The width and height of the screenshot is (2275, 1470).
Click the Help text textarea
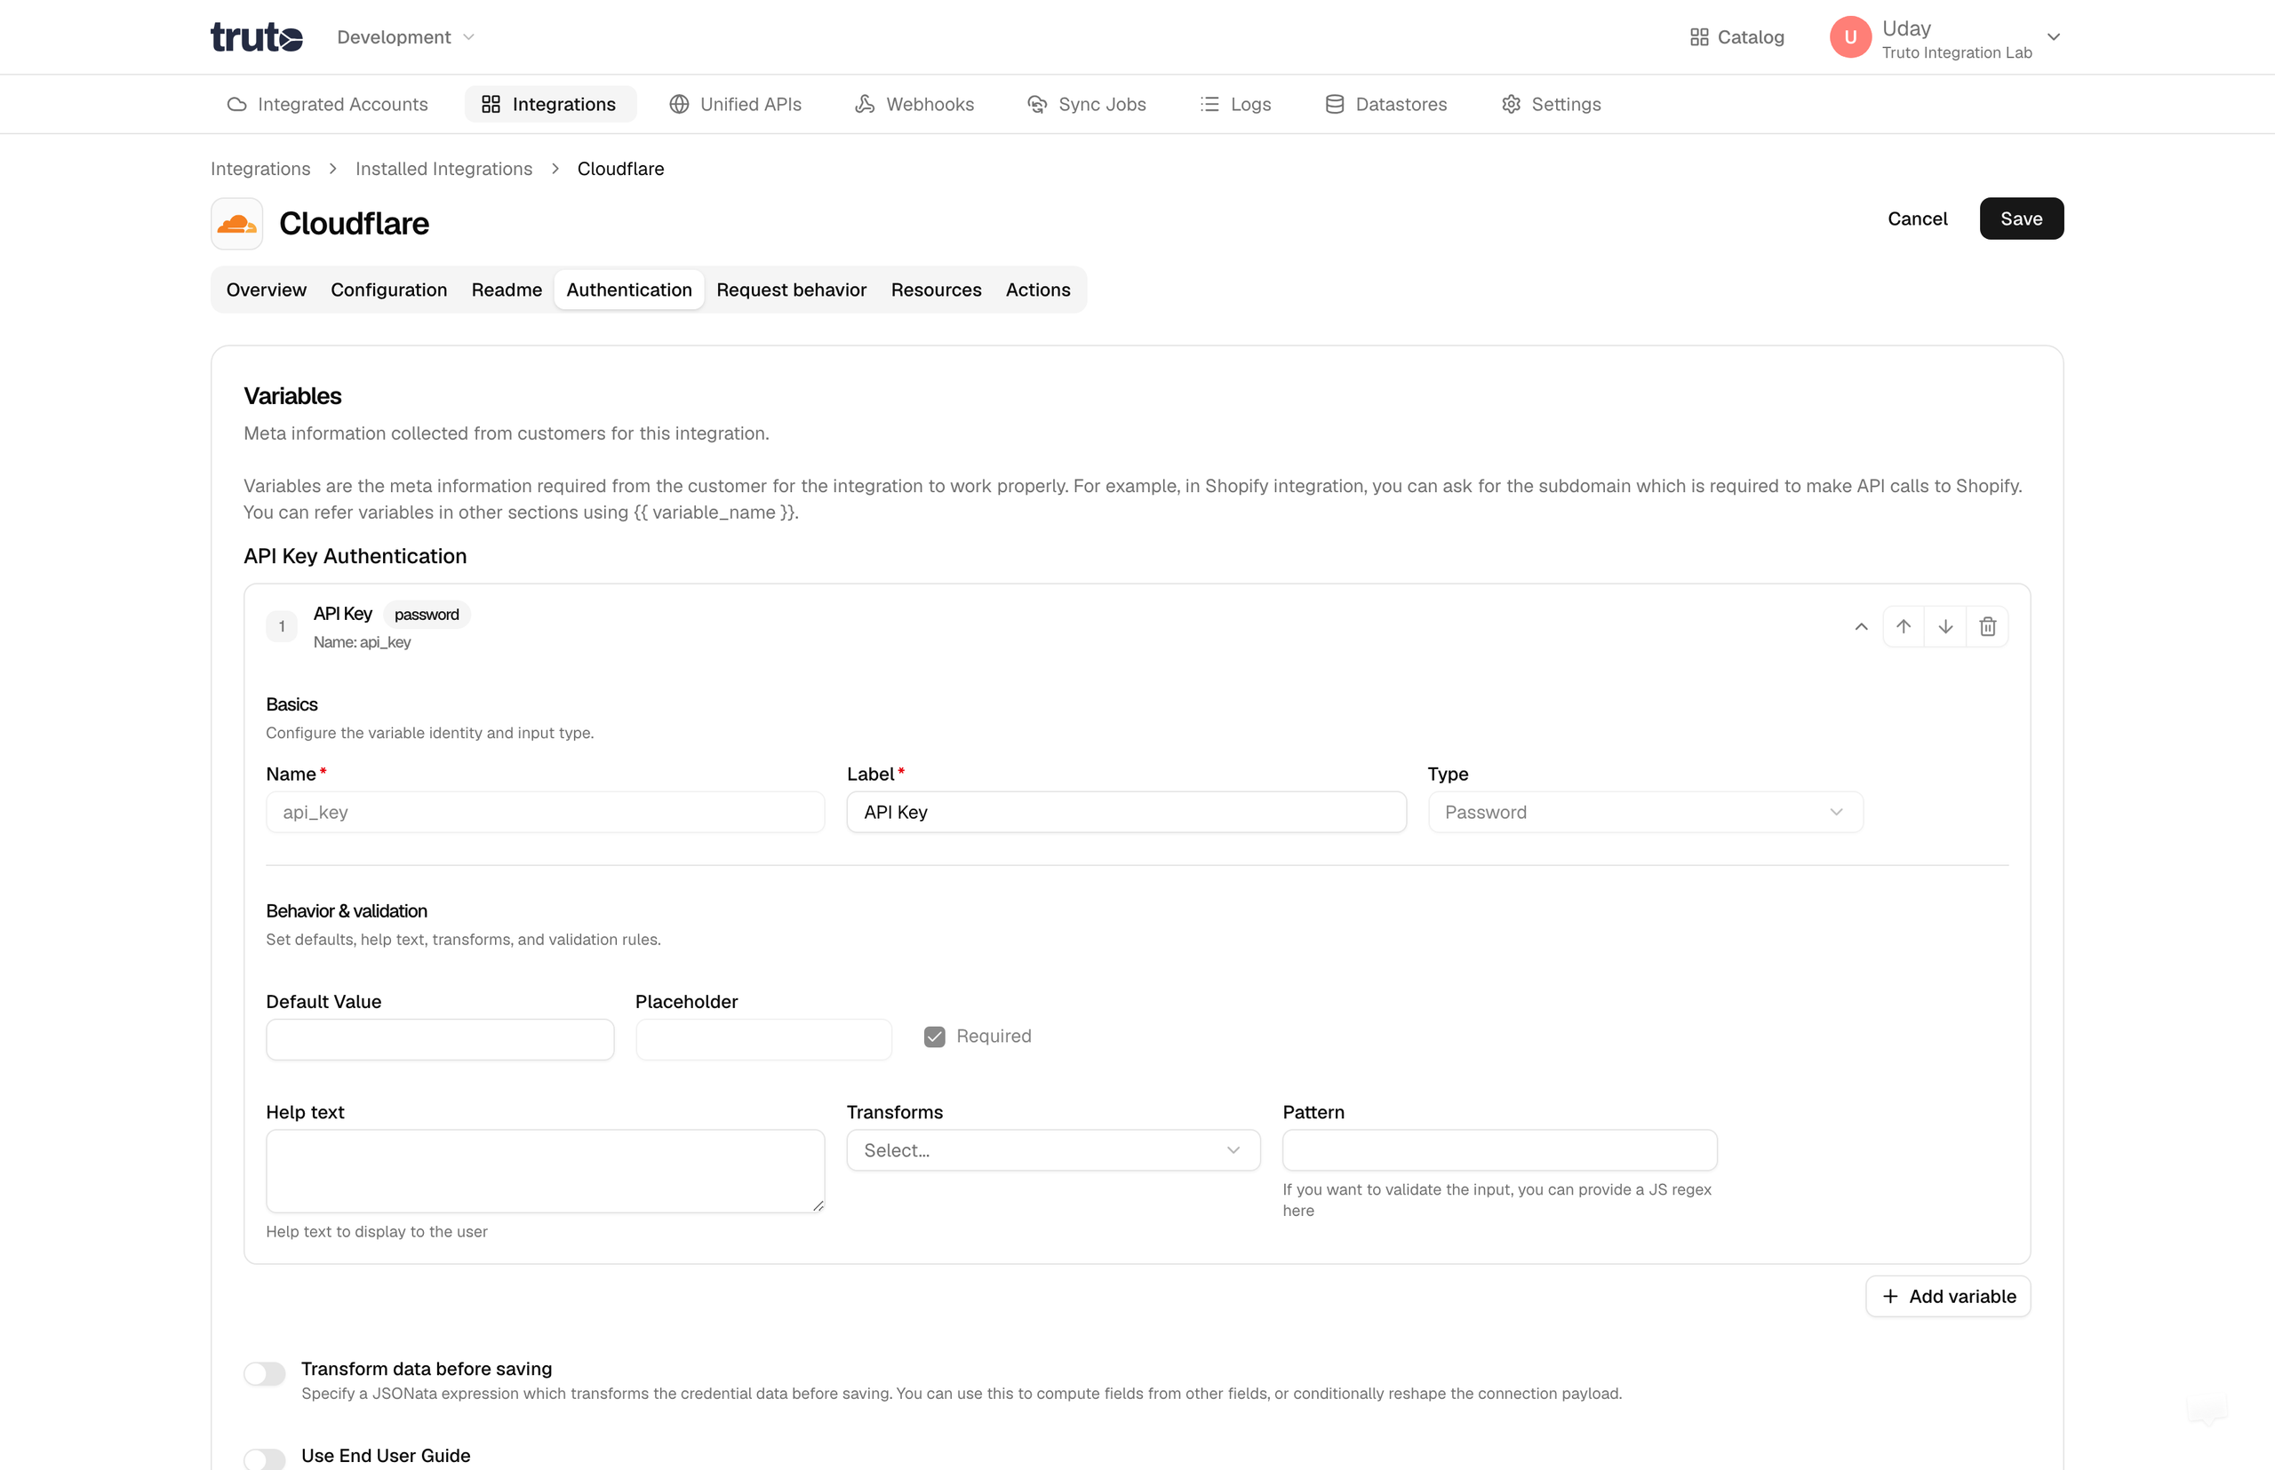tap(546, 1172)
